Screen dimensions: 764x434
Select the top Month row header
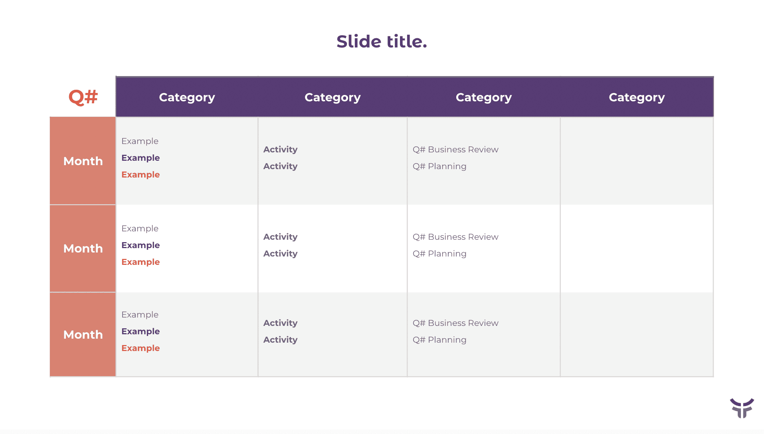click(83, 161)
